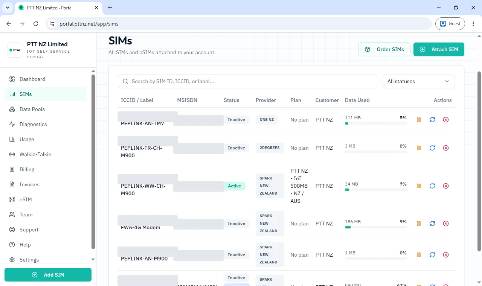Viewport: 482px width, 286px height.
Task: Open Settings in the sidebar
Action: [x=45, y=259]
